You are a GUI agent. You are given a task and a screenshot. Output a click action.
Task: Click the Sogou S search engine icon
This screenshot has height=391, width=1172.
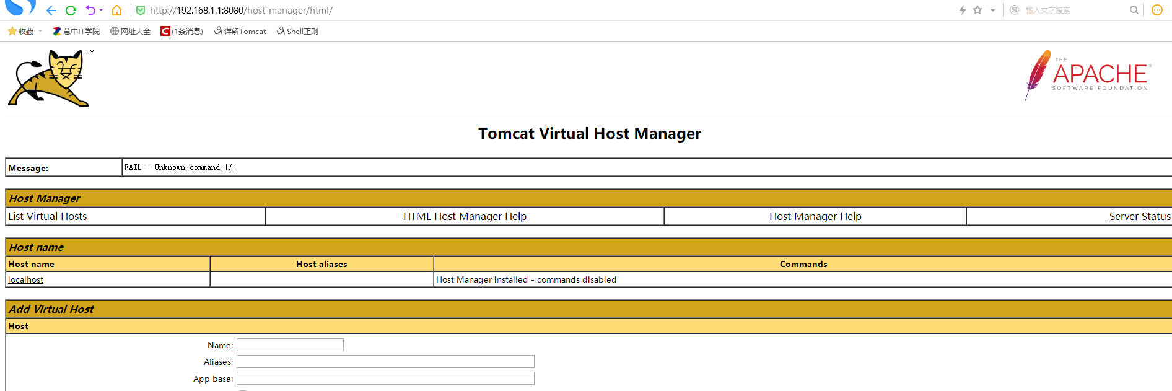click(x=1014, y=10)
